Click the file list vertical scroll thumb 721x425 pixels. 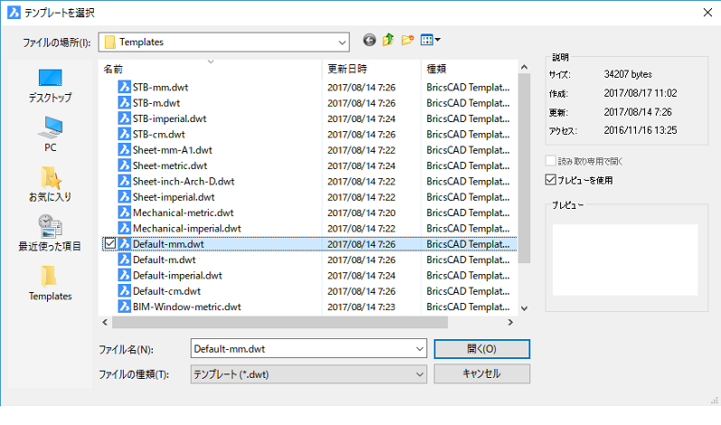pyautogui.click(x=524, y=168)
